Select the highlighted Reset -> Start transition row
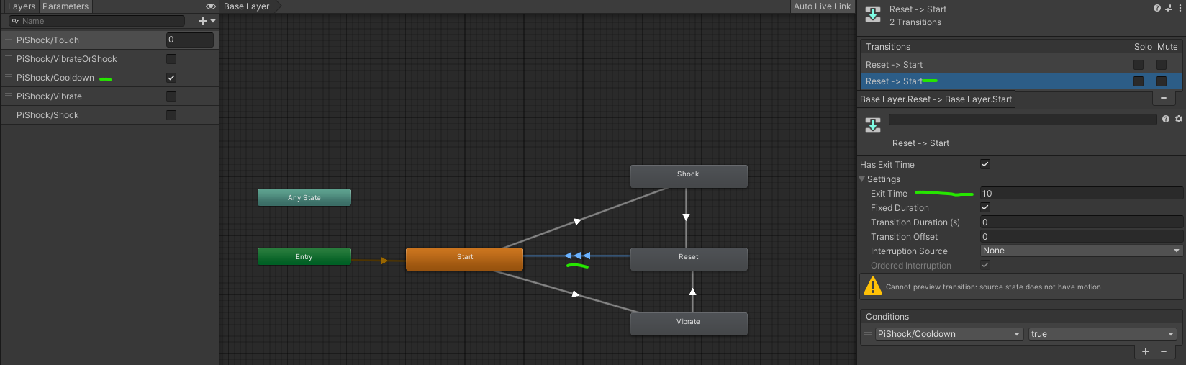 coord(1021,81)
